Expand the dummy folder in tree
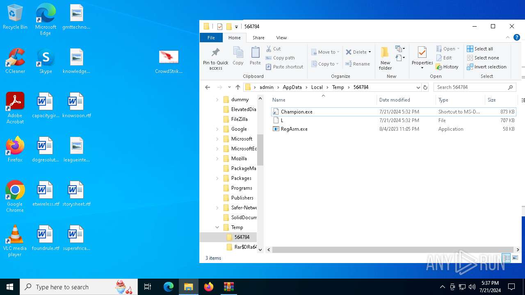This screenshot has width=525, height=295. pos(217,100)
